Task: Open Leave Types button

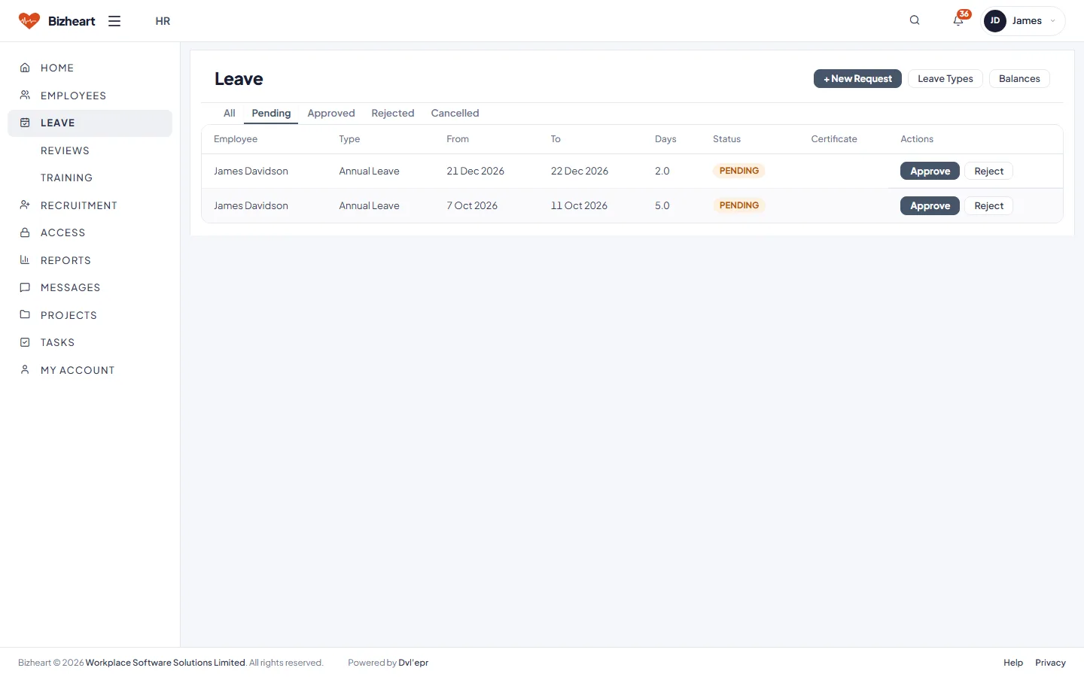Action: pyautogui.click(x=945, y=78)
